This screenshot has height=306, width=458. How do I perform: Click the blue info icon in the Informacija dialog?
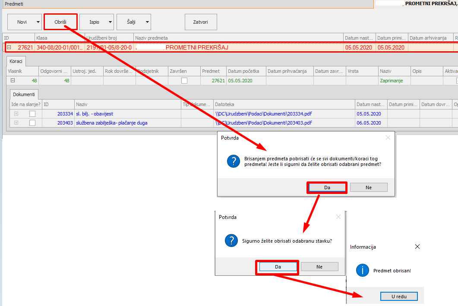[362, 270]
